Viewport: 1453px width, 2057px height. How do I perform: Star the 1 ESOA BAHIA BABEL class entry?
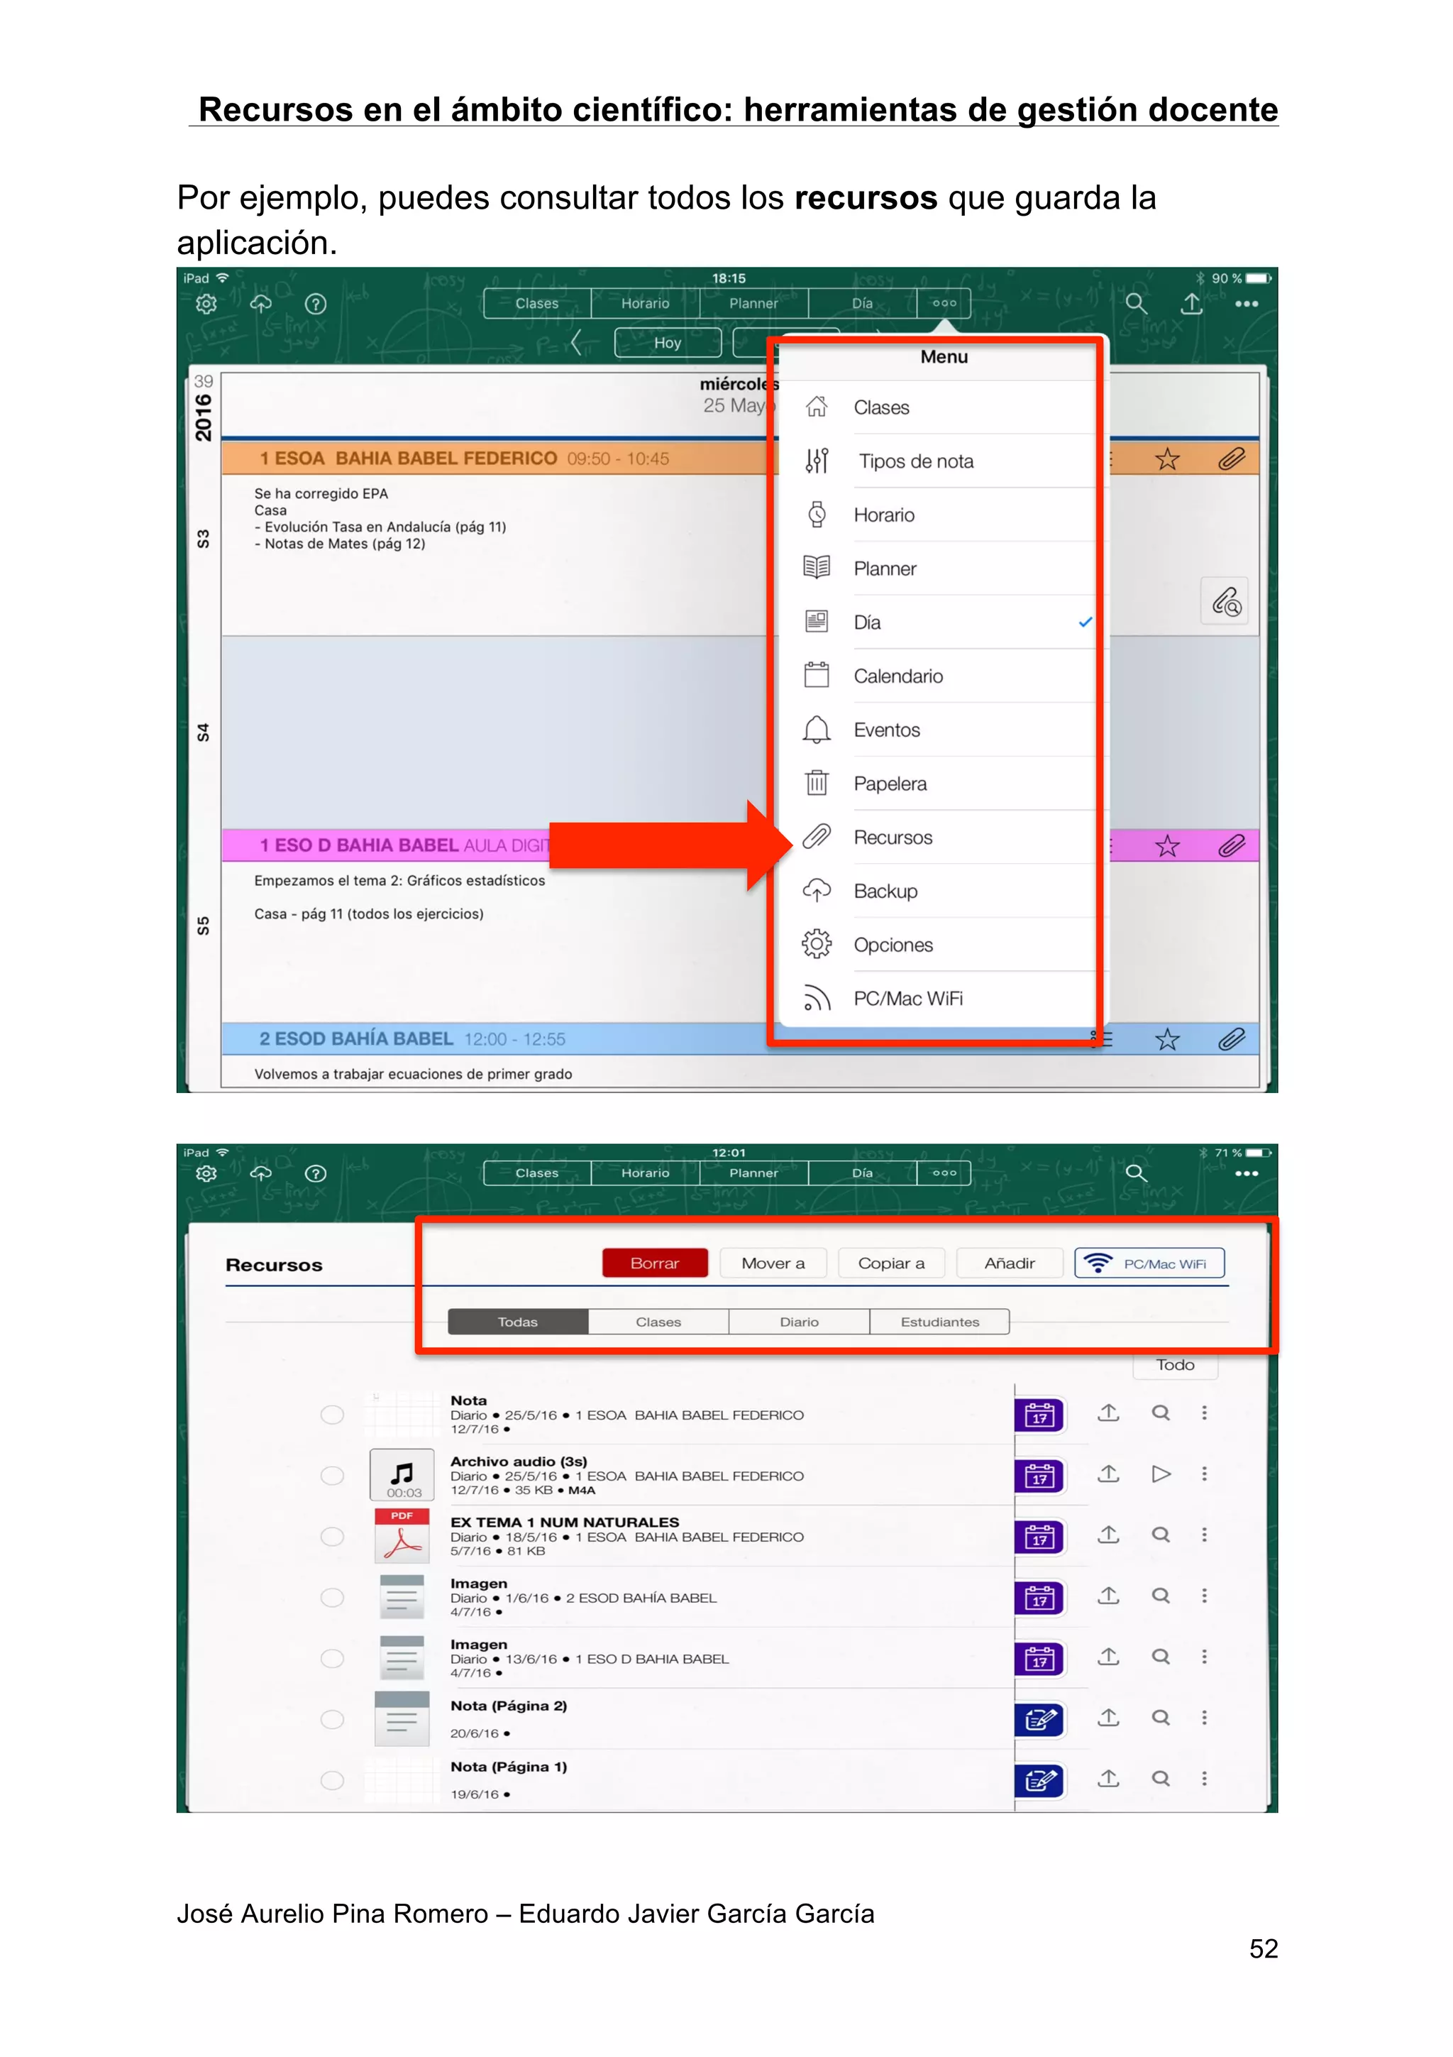[x=1166, y=460]
